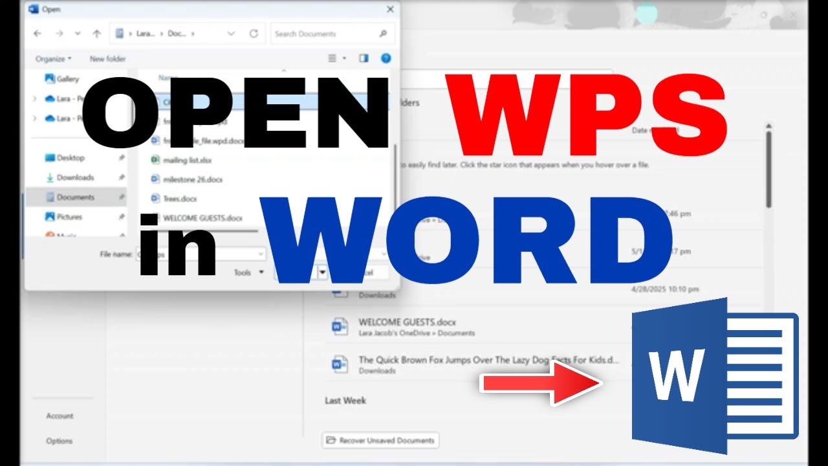
Task: Open Options in Word backstage
Action: pos(59,441)
